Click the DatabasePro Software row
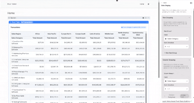The image size is (194, 103). pos(78,48)
